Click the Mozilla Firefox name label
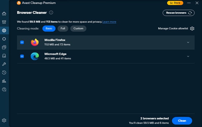This screenshot has width=202, height=127. point(55,40)
